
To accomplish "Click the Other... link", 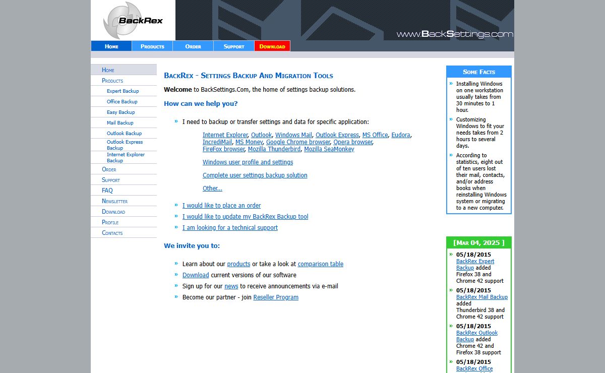I will [x=212, y=188].
